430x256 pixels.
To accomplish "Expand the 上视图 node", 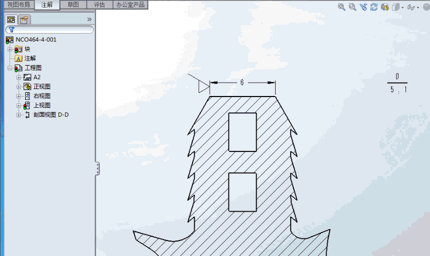I will pyautogui.click(x=19, y=105).
